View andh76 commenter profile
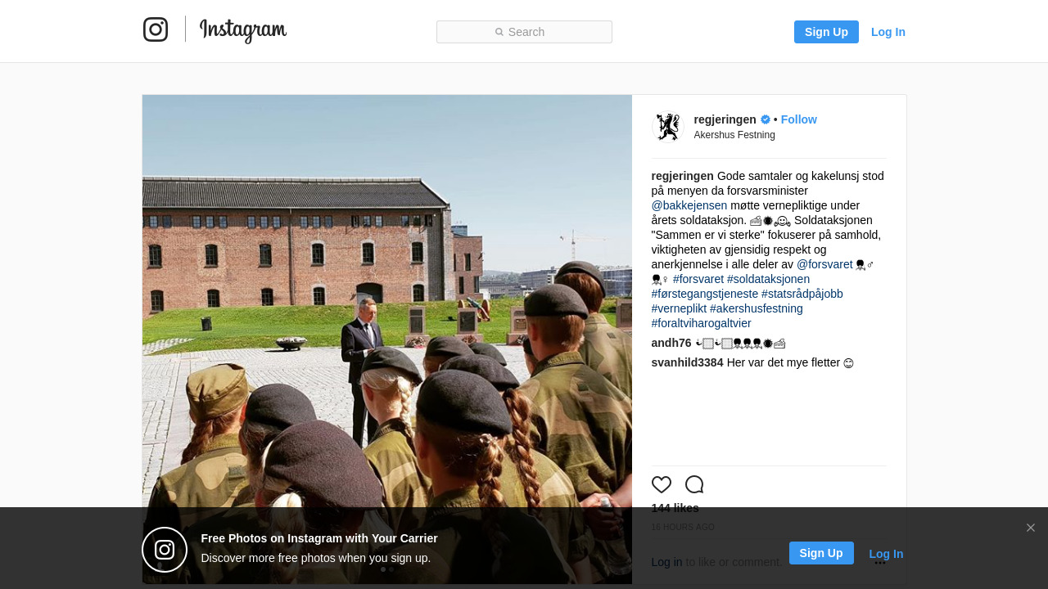The image size is (1048, 589). pyautogui.click(x=671, y=343)
